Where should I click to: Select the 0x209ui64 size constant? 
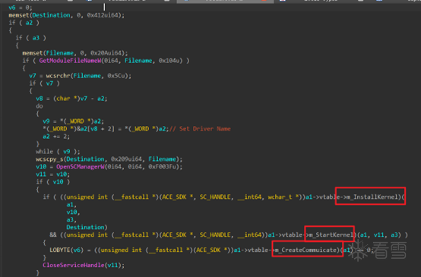126,159
